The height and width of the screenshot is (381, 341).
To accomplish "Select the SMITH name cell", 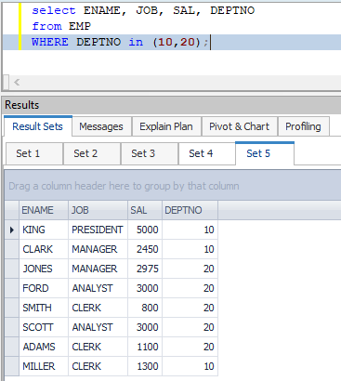I will click(x=44, y=308).
